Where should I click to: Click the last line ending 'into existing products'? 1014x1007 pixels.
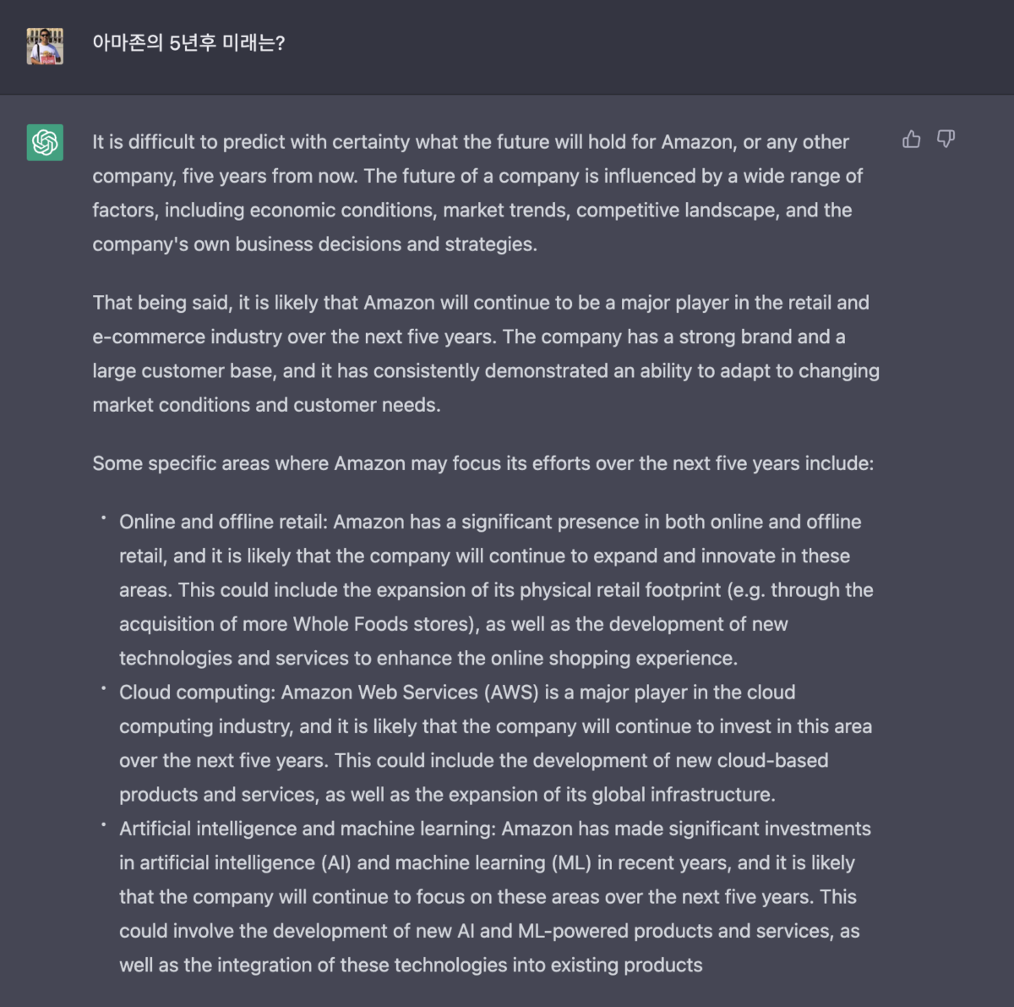(411, 965)
